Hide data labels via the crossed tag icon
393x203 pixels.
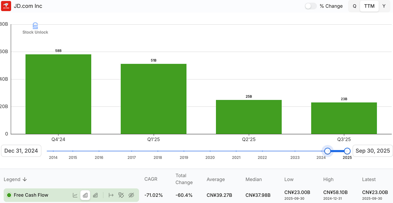(x=121, y=195)
